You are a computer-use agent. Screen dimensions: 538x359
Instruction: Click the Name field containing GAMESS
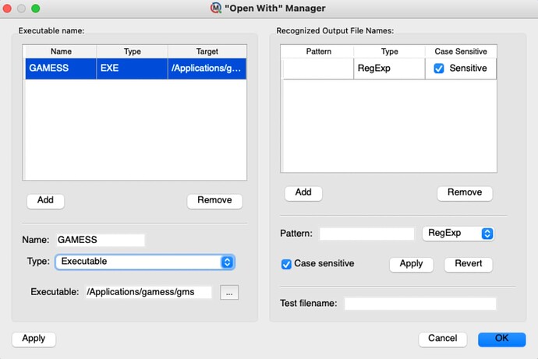[x=101, y=240]
